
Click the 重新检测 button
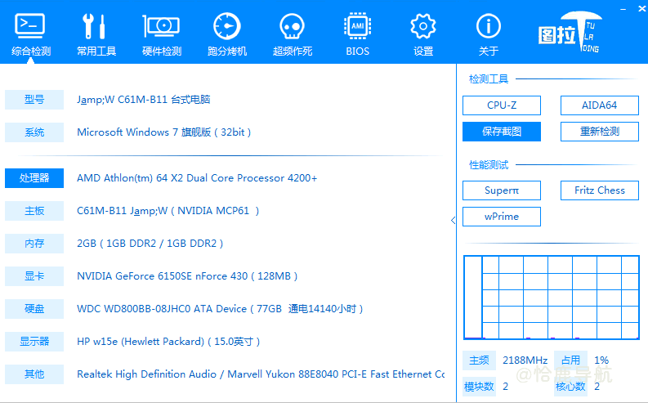599,131
